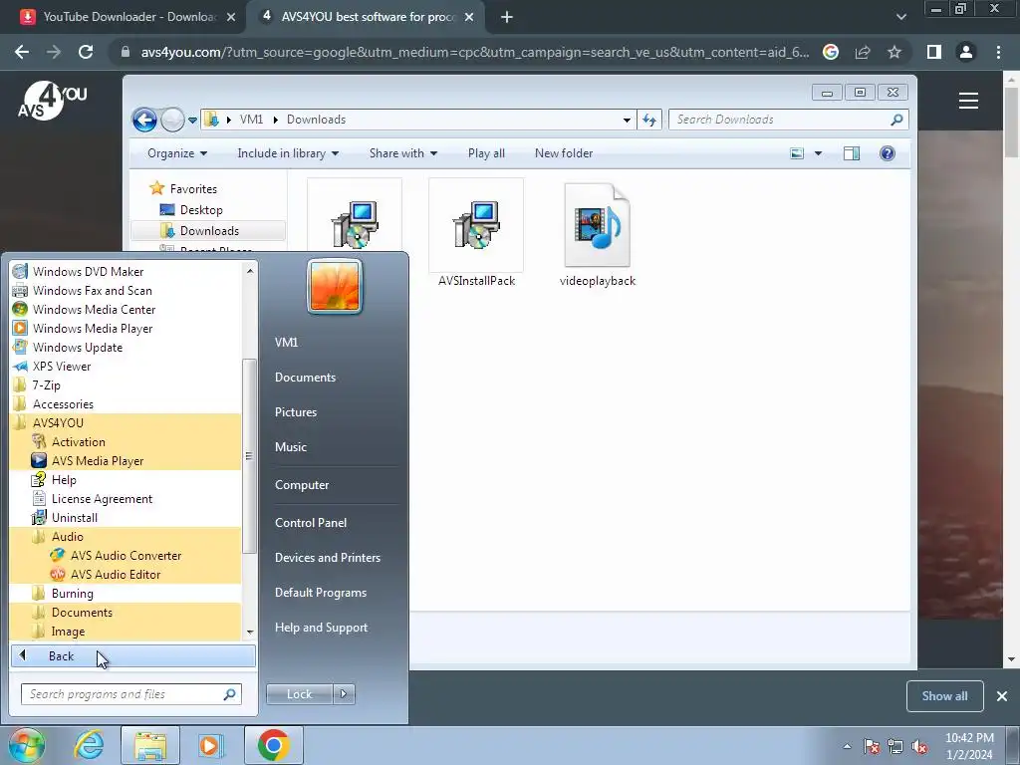Toggle the preview pane
The height and width of the screenshot is (765, 1020).
[852, 153]
